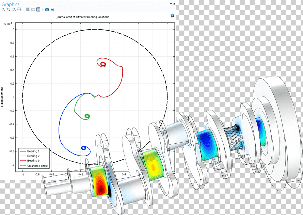Image resolution: width=303 pixels, height=215 pixels.
Task: Toggle the Show Legends toolbar button
Action: [x=38, y=9]
